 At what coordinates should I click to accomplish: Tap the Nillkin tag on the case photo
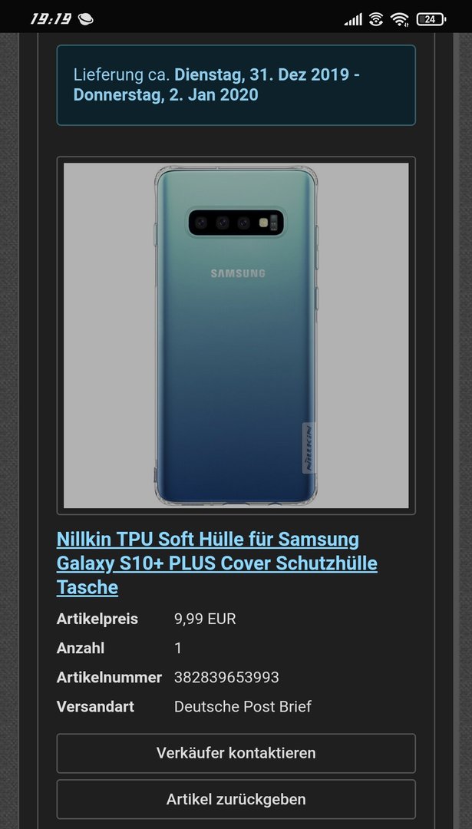[309, 448]
